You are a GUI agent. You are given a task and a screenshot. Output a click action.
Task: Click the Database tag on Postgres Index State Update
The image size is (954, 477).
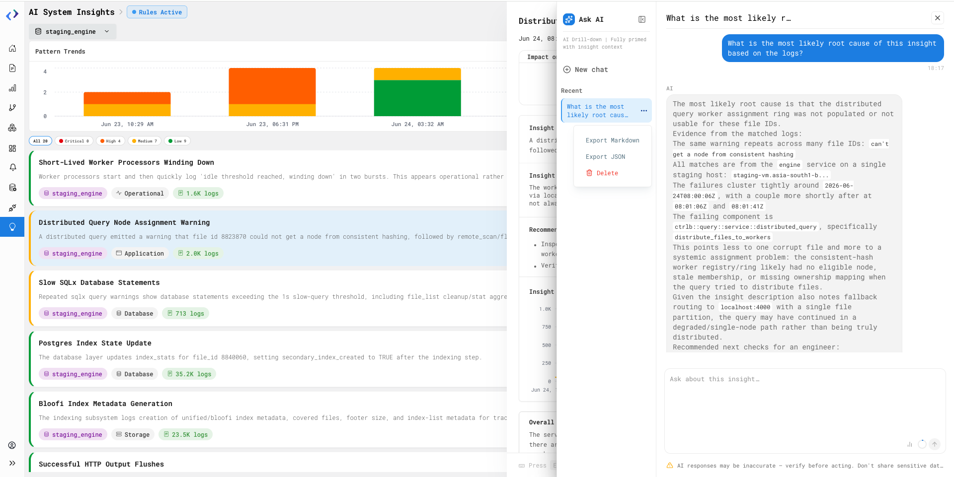135,374
